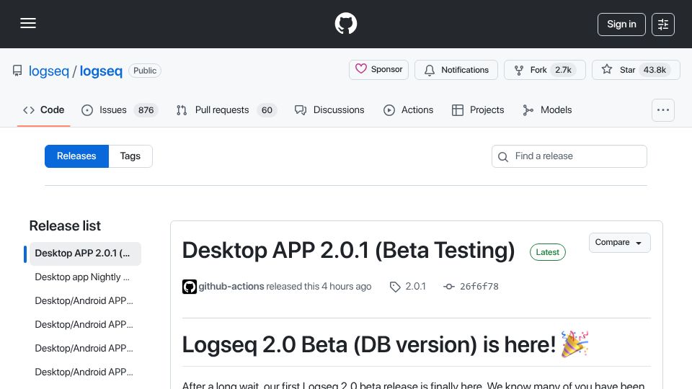Click the Models icon
This screenshot has height=389, width=692.
(x=528, y=110)
